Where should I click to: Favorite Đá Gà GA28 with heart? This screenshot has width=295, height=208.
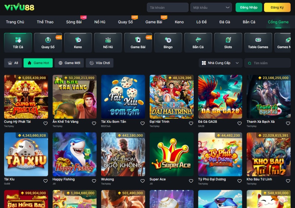[x=239, y=123]
